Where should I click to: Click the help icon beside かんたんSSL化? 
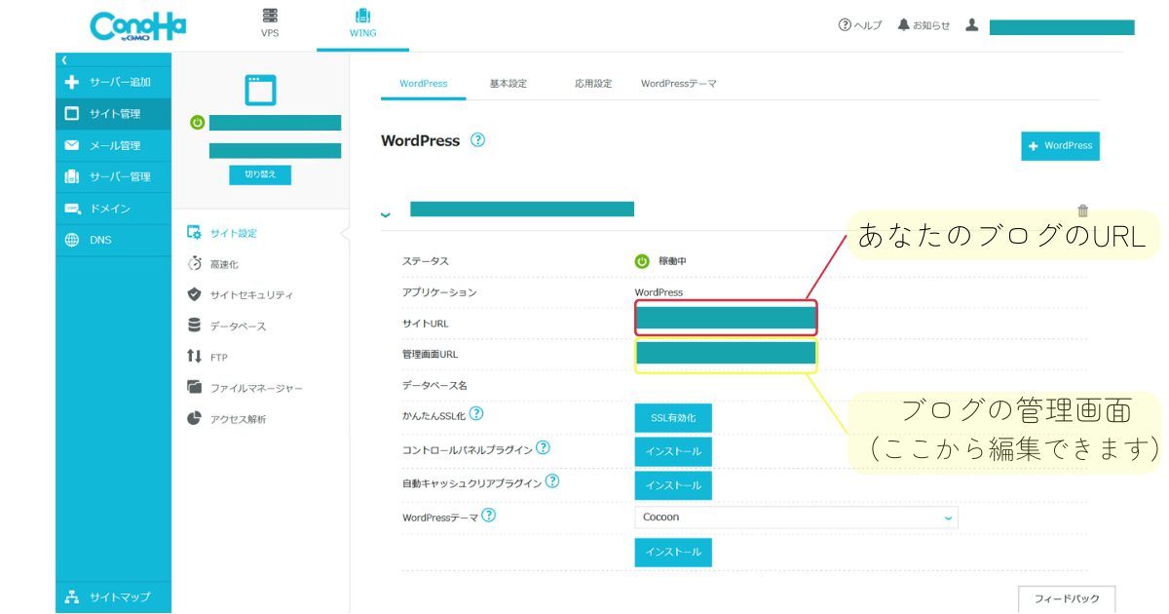point(476,414)
